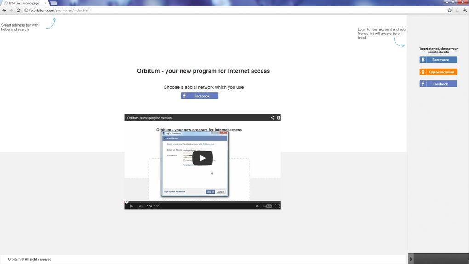Open a new tab with the new-tab button

point(53,3)
